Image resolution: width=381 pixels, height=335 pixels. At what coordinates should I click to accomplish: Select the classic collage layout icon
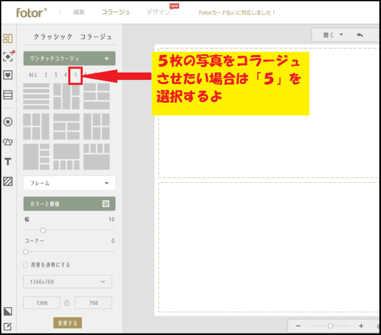(x=8, y=38)
